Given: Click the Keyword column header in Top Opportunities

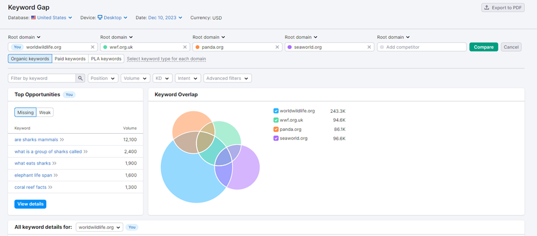Looking at the screenshot, I should tap(22, 128).
